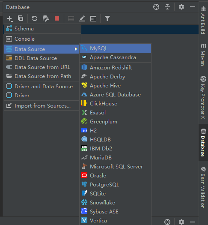The width and height of the screenshot is (208, 225).
Task: Select ClickHouse from the list
Action: 115,104
